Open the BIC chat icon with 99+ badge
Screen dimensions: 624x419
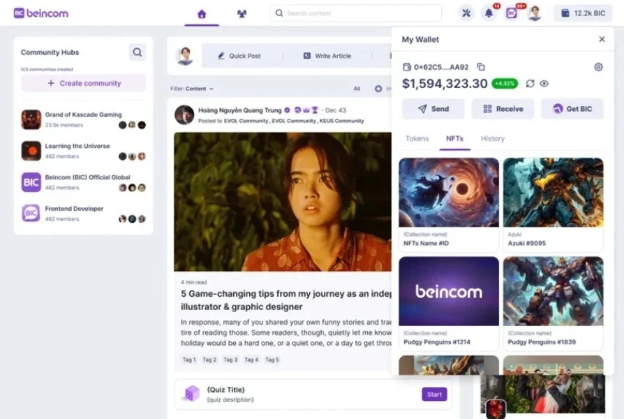(512, 13)
